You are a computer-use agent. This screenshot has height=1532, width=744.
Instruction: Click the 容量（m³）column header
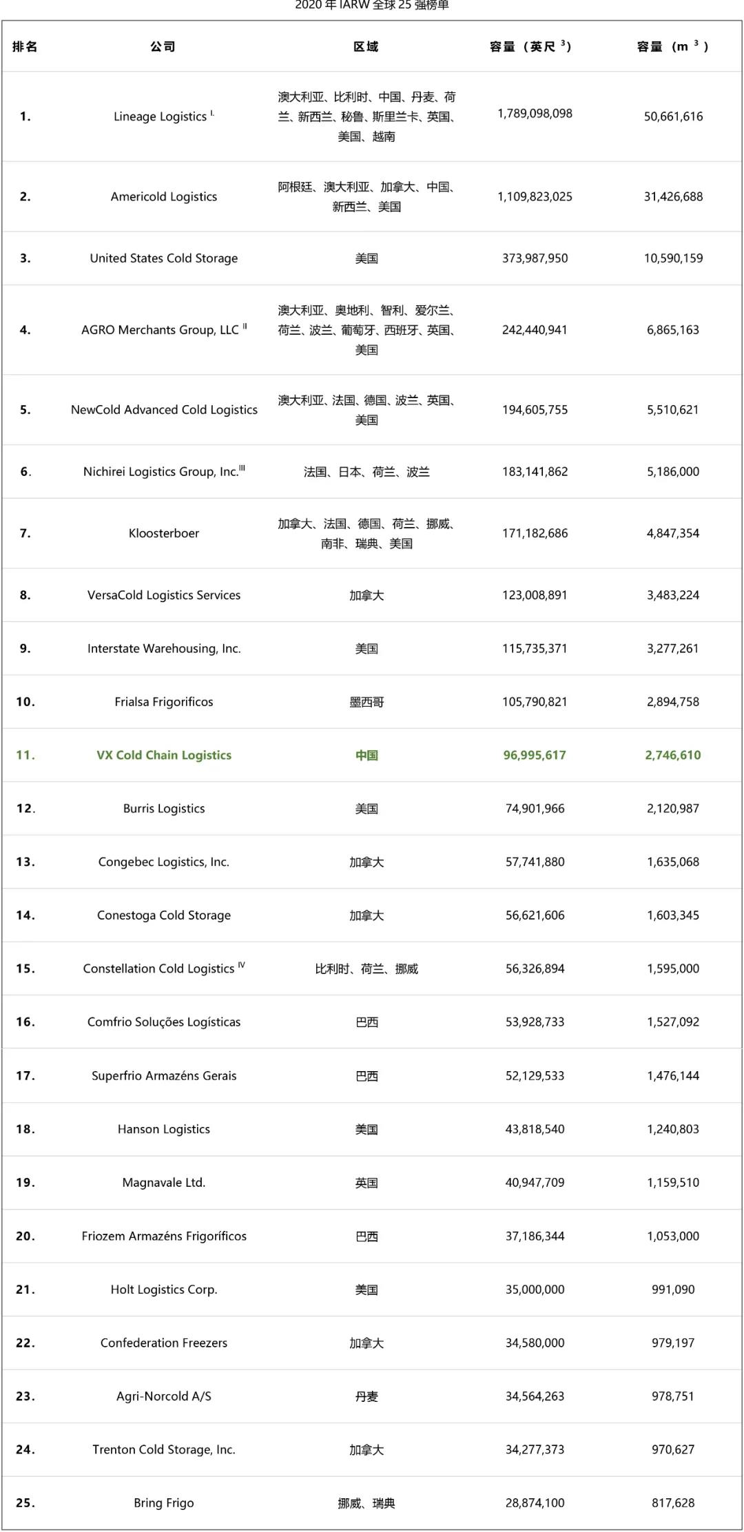click(673, 46)
